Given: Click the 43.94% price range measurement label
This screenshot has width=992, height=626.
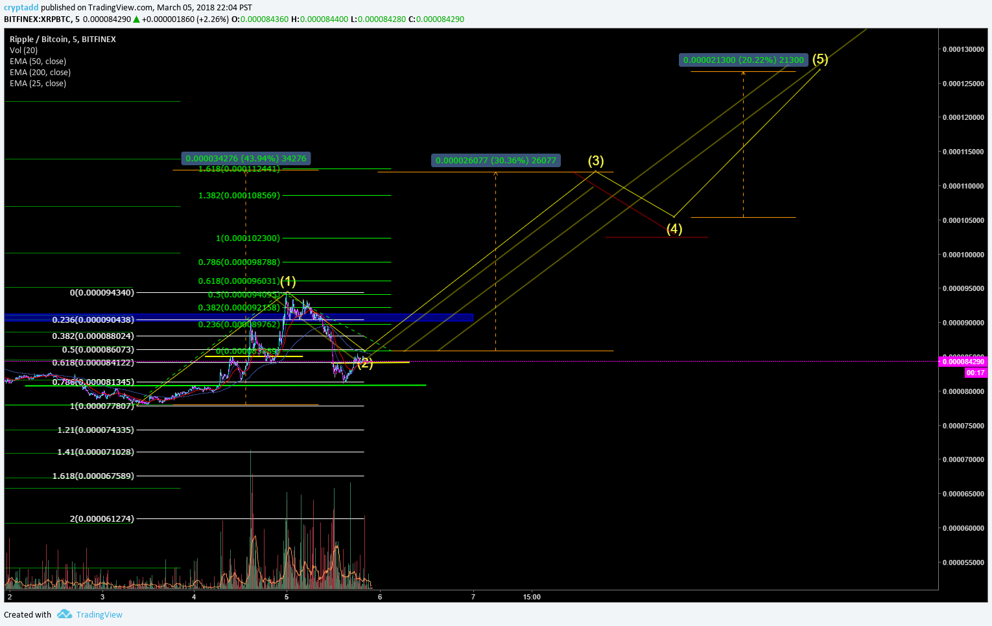Looking at the screenshot, I should pyautogui.click(x=246, y=158).
